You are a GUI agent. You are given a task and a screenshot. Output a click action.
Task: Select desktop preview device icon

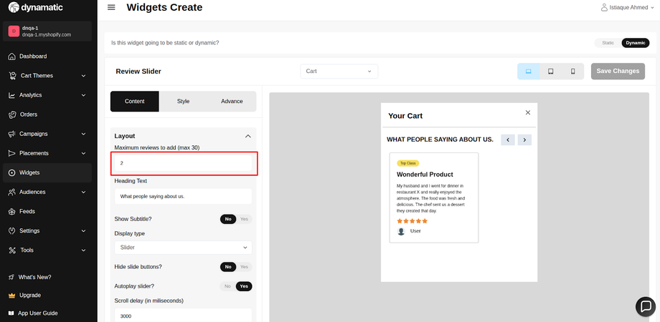click(x=528, y=72)
